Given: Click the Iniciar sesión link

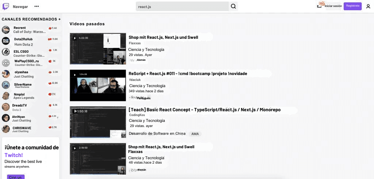Looking at the screenshot, I should click(x=333, y=6).
